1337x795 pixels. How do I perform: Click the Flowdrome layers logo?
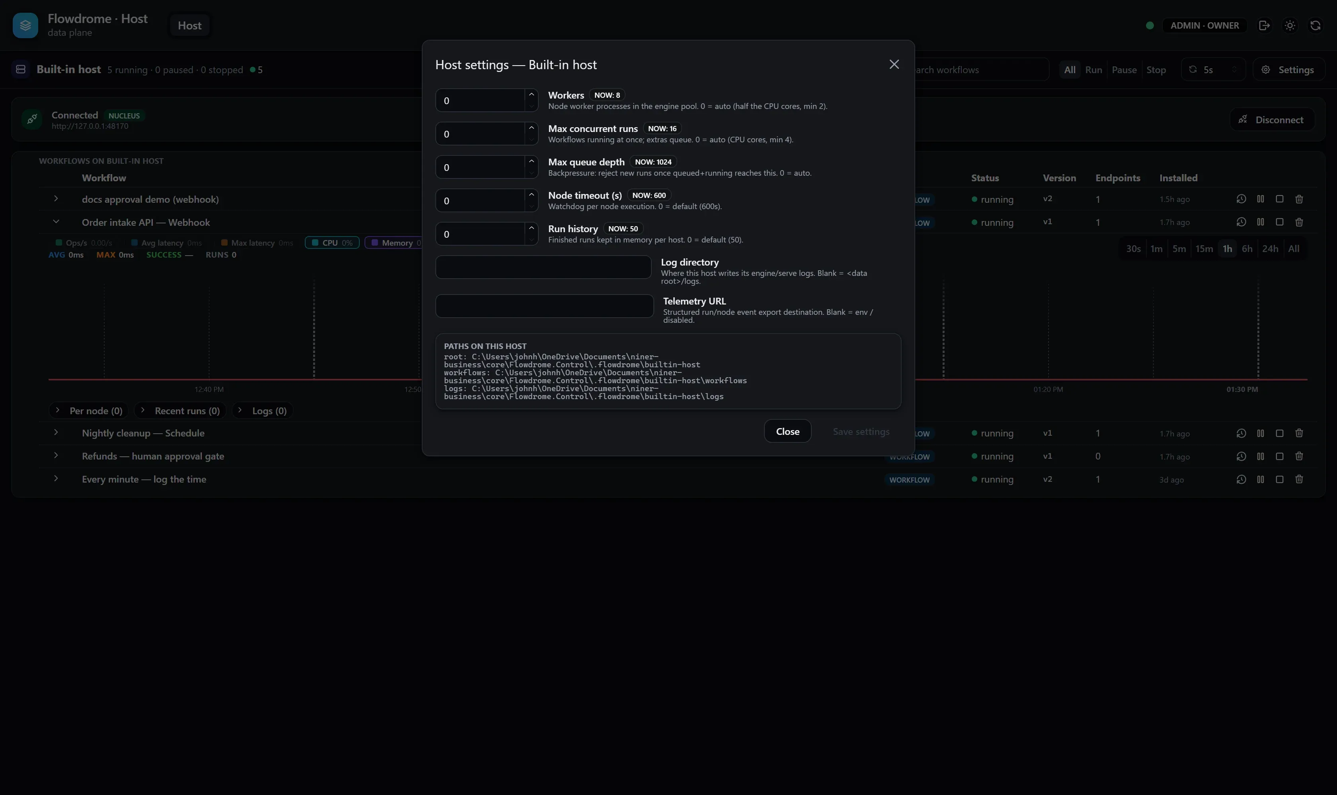coord(25,25)
